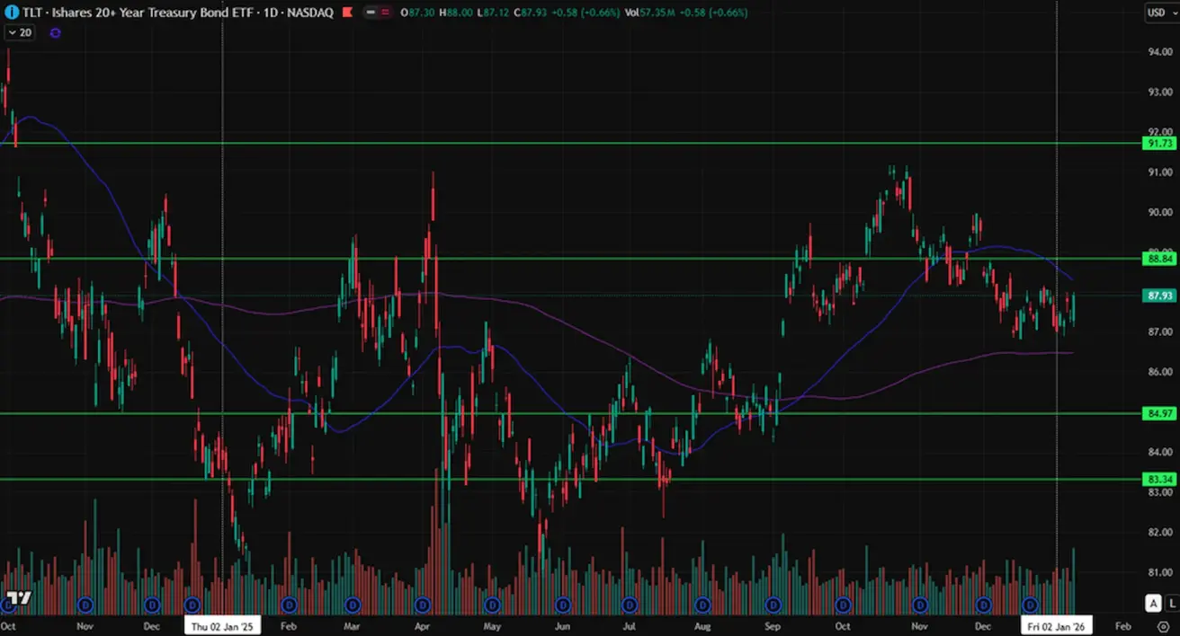This screenshot has width=1180, height=636.
Task: Click the TradingView logo at bottom left
Action: (18, 597)
